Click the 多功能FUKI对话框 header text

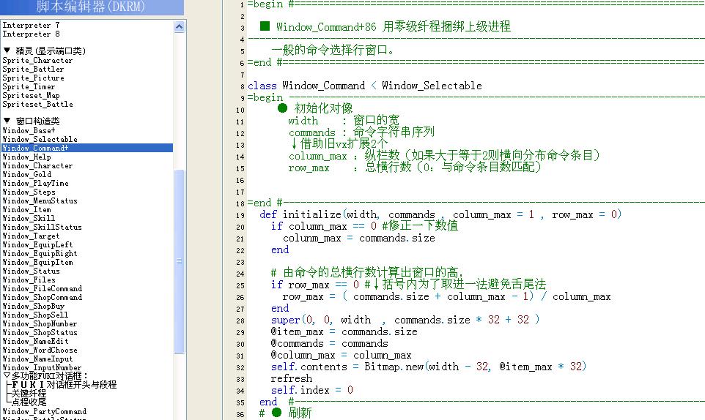click(x=49, y=376)
